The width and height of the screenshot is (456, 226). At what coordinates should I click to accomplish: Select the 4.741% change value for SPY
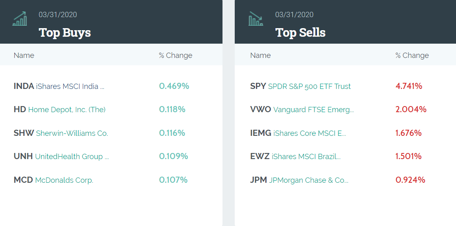(409, 86)
